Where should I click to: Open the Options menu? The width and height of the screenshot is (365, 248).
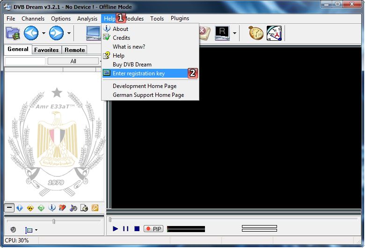(61, 19)
